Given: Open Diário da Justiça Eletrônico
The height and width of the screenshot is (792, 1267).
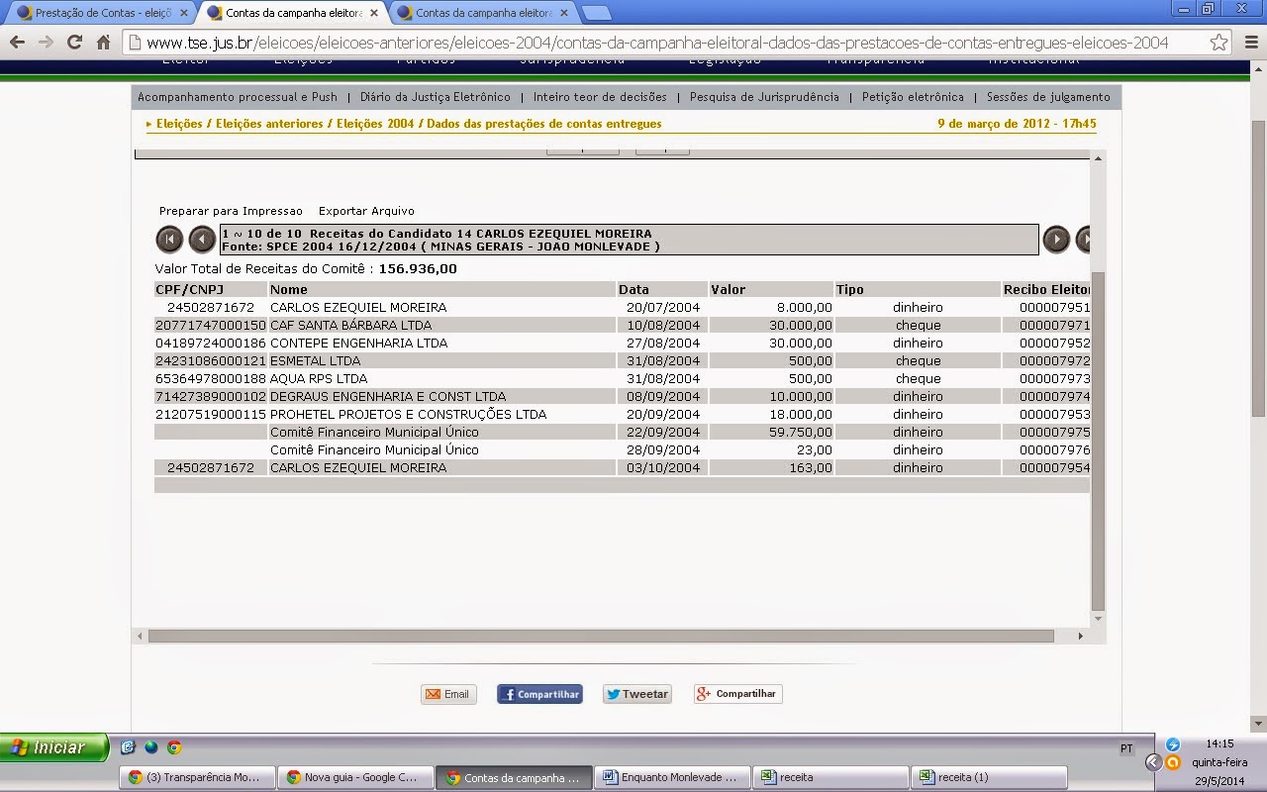Looking at the screenshot, I should [x=436, y=97].
